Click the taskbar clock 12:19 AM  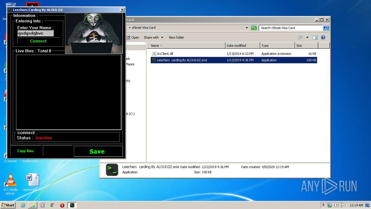coord(356,205)
